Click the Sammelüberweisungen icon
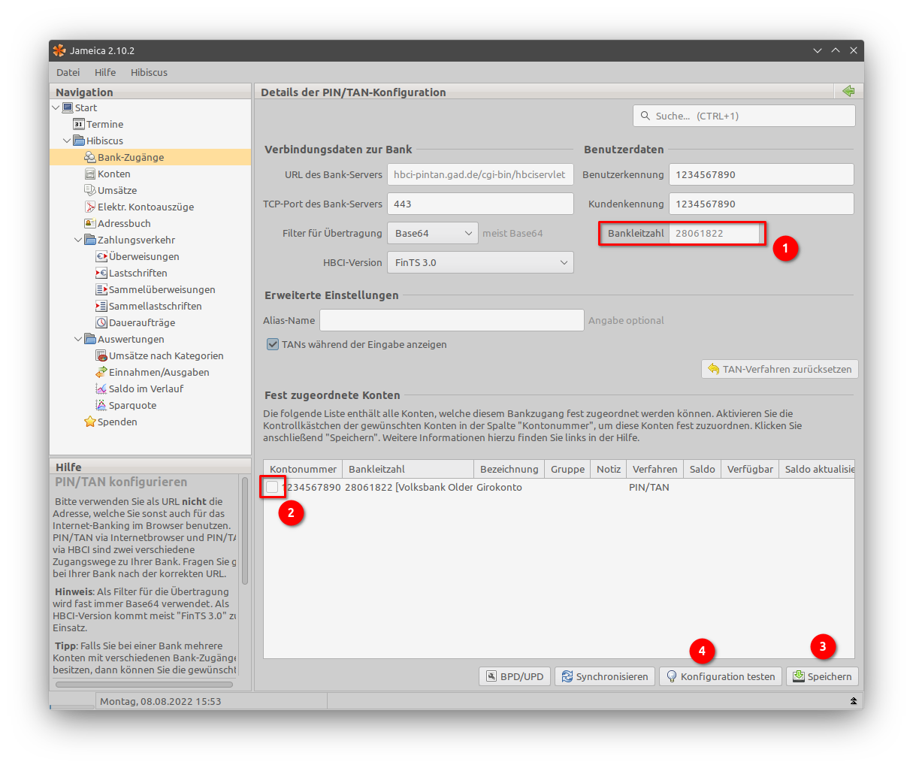913x768 pixels. click(x=101, y=289)
